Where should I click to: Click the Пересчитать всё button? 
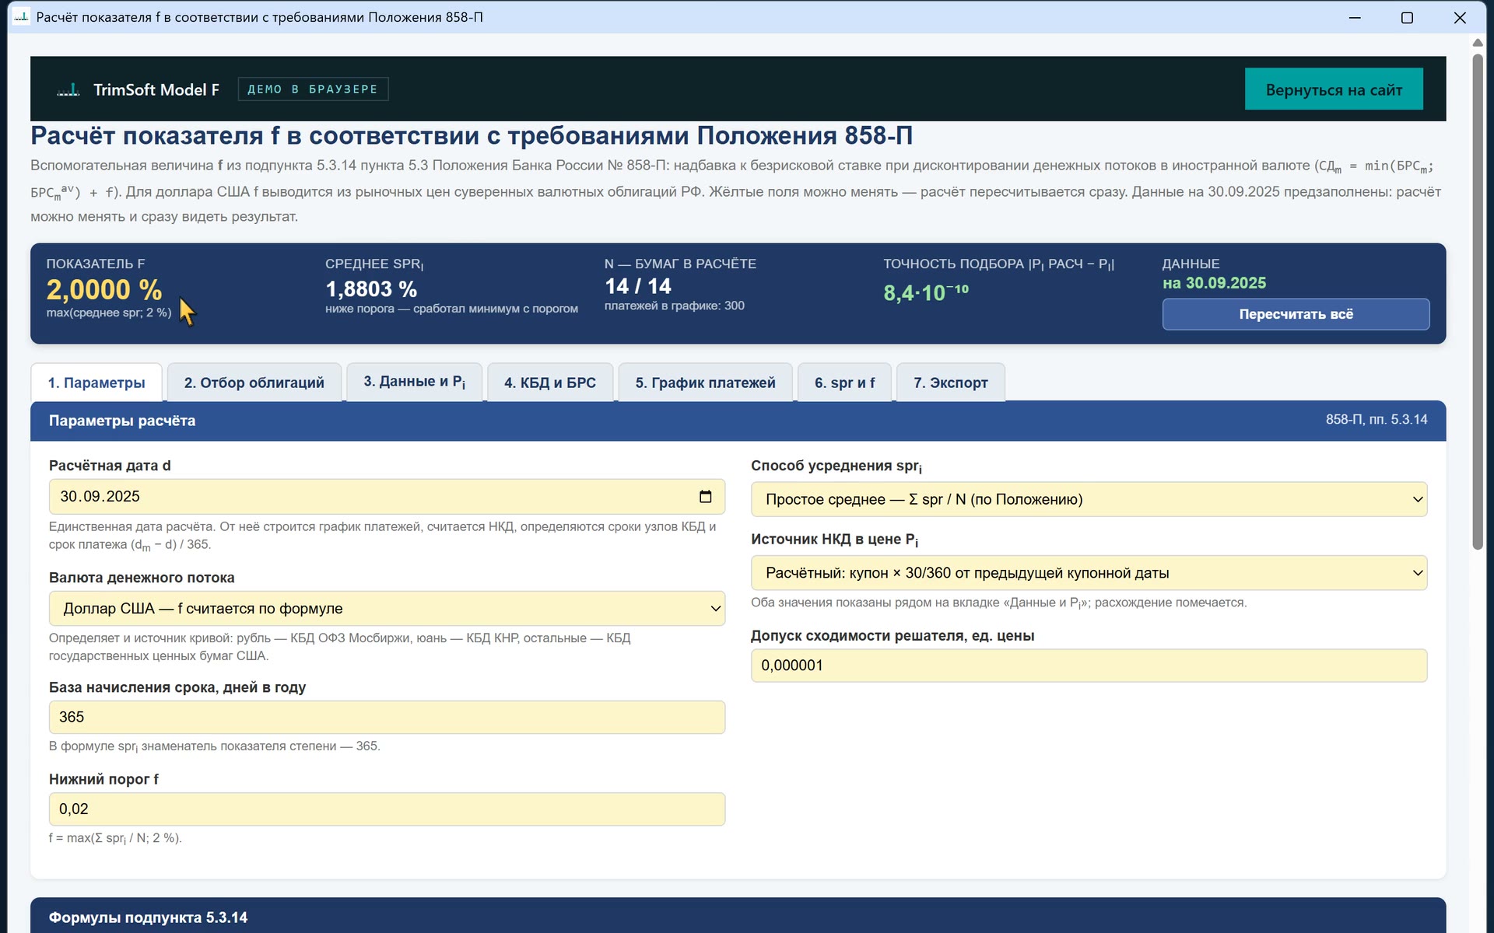1296,314
